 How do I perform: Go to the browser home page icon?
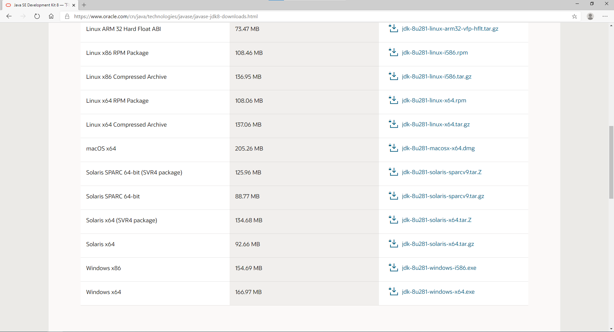51,16
